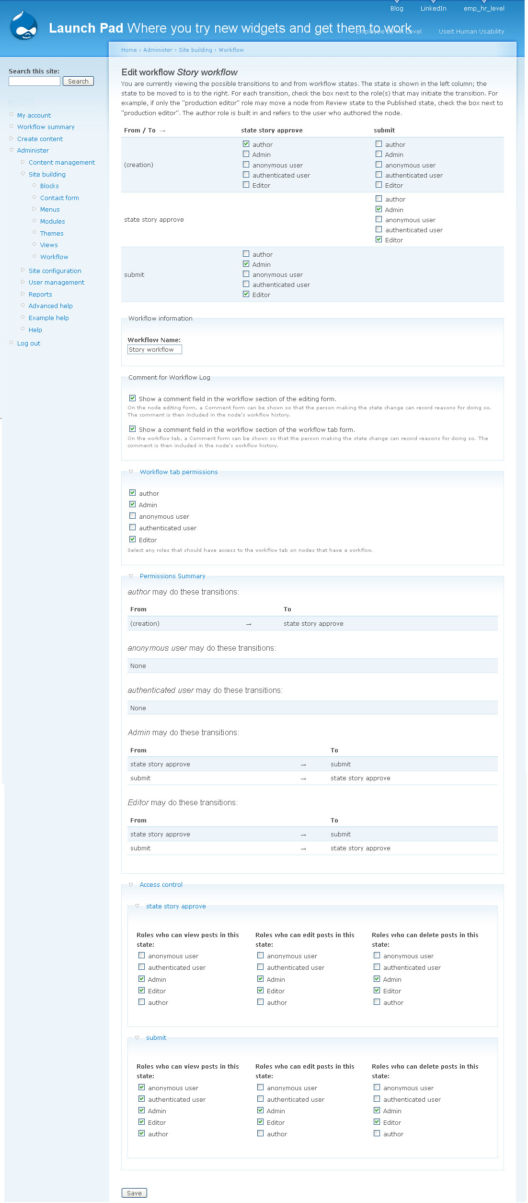Go to Workflow breadcrumb link
This screenshot has width=528, height=1203.
click(231, 50)
